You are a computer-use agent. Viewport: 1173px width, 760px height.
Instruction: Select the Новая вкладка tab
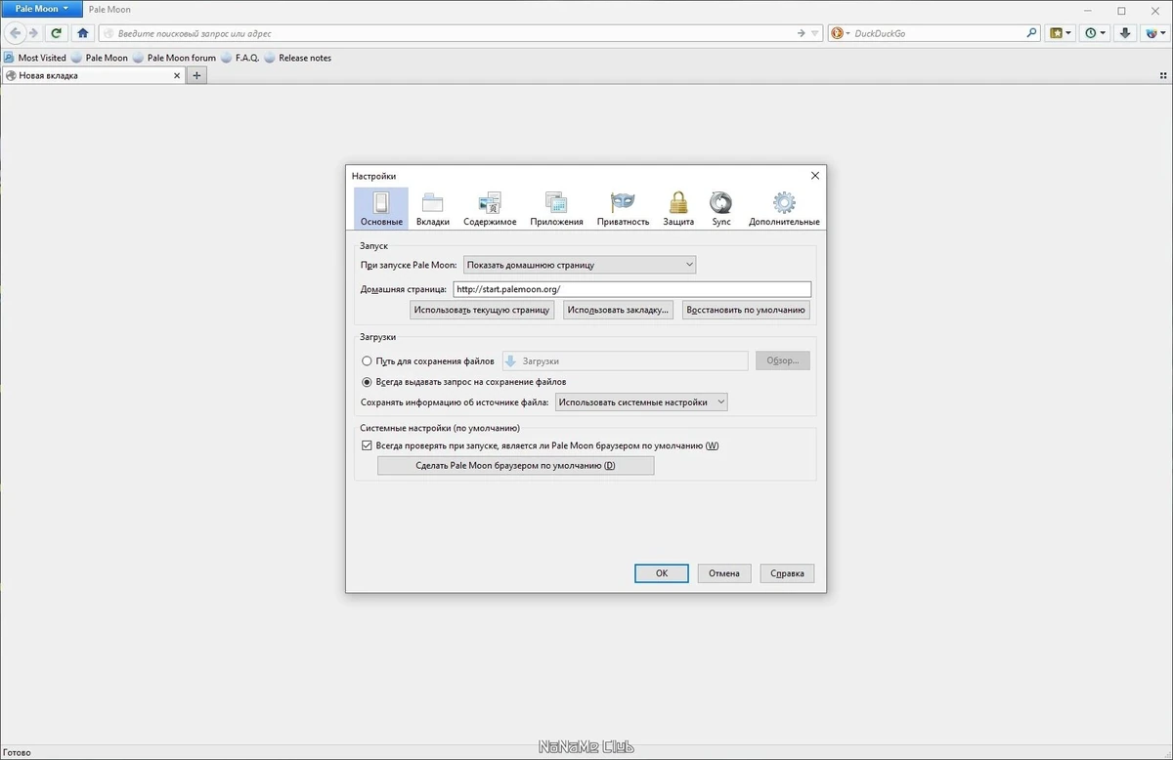(x=93, y=75)
